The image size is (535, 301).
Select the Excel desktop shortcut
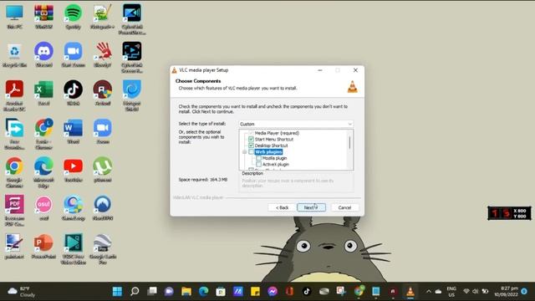click(43, 94)
